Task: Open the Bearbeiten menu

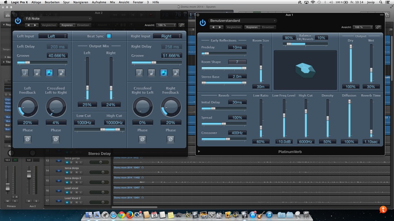Action: pos(52,2)
